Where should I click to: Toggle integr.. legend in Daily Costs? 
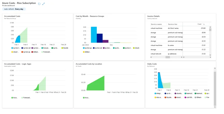pyautogui.click(x=158, y=94)
